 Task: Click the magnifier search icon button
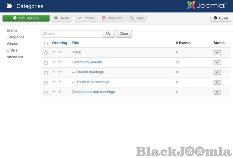[109, 34]
